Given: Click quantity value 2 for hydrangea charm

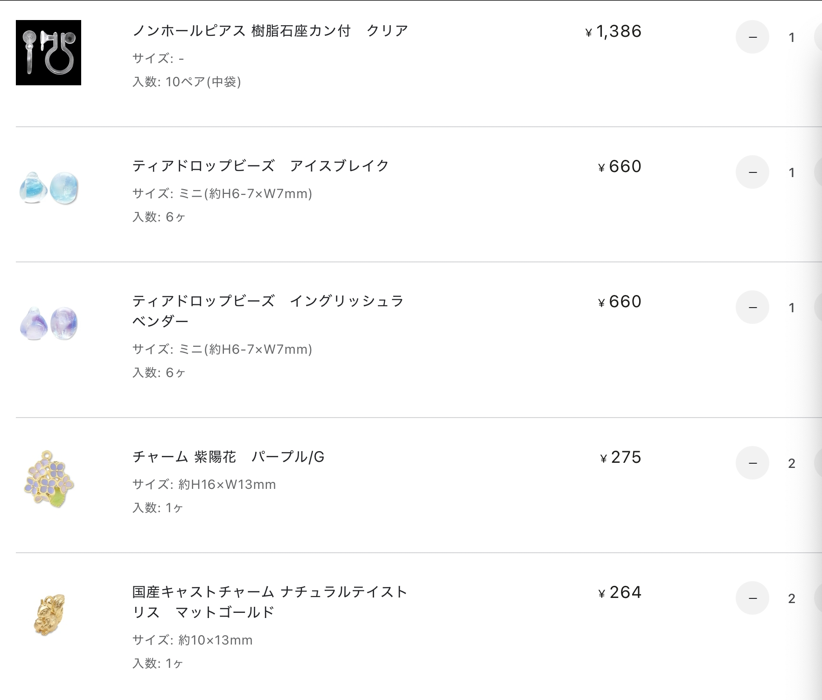Looking at the screenshot, I should [792, 463].
